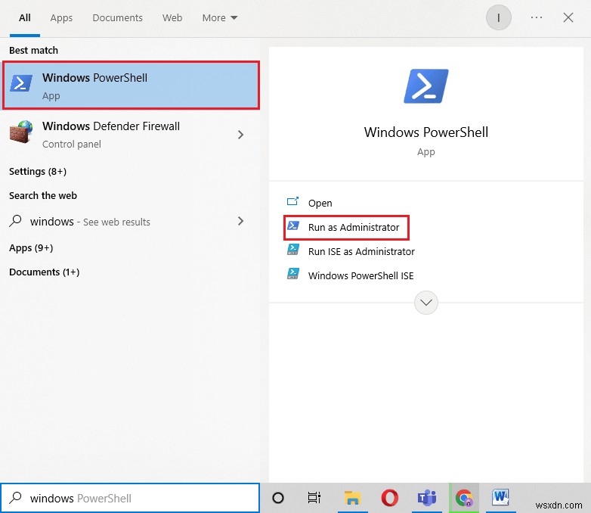Click the Windows Defender Firewall brick icon
Viewport: 591px width, 513px height.
21,132
